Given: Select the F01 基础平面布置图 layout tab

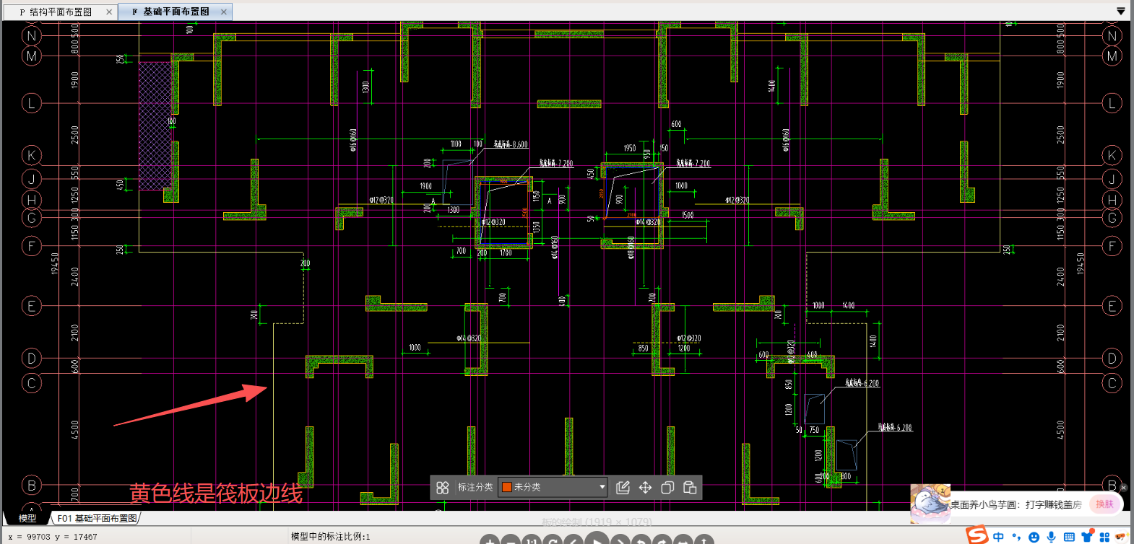Looking at the screenshot, I should pyautogui.click(x=97, y=518).
